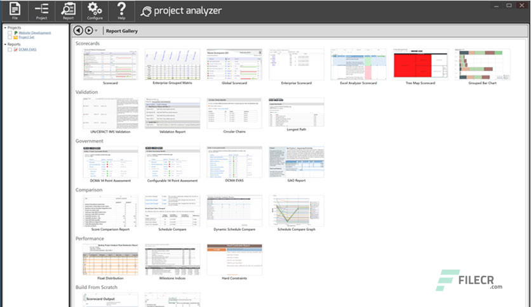Screen dimensions: 531x307
Task: Open the Grouped Bar Chart report
Action: 482,64
